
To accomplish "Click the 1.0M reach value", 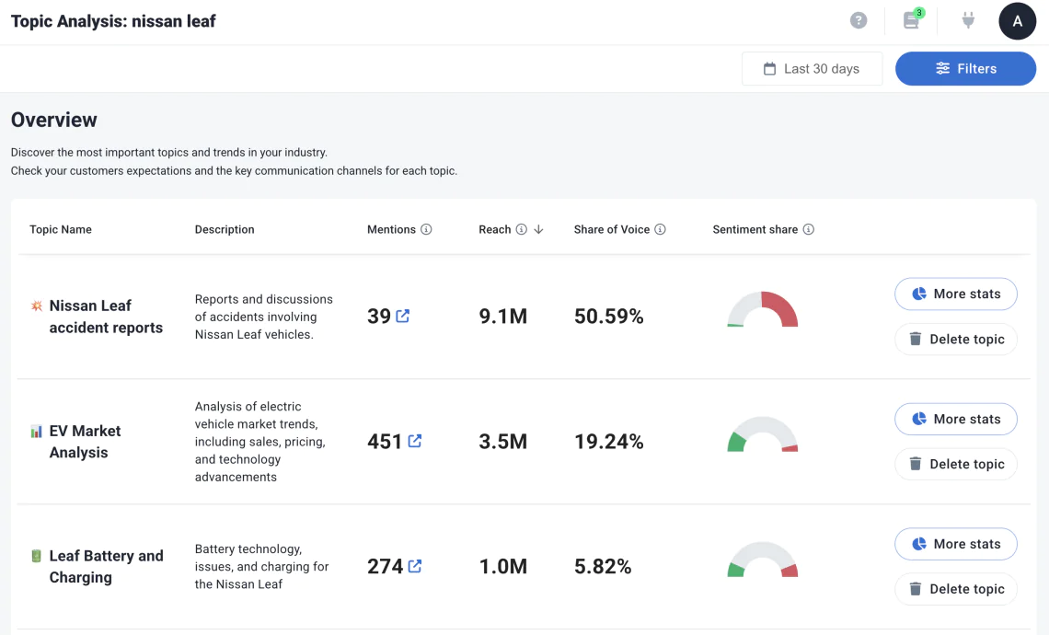I will click(x=503, y=566).
